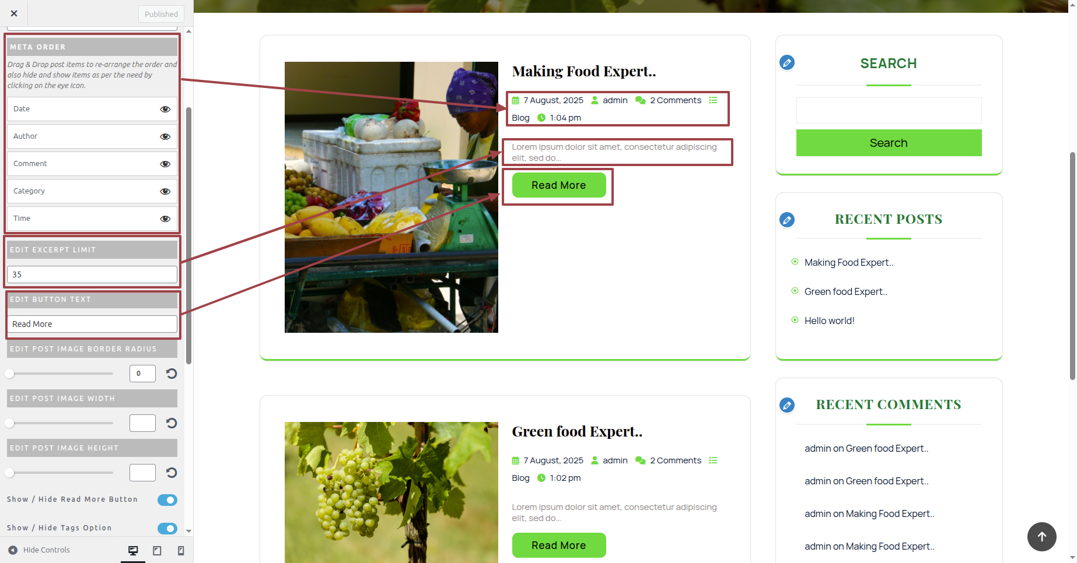Reset the post image width value
Viewport: 1077px width, 563px height.
(172, 423)
